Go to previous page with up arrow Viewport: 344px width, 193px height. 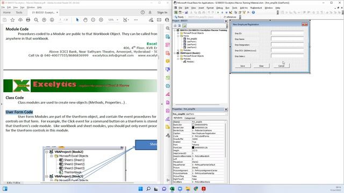coord(44,20)
